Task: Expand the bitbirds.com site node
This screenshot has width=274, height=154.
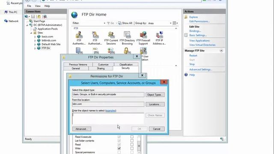Action: click(x=35, y=41)
